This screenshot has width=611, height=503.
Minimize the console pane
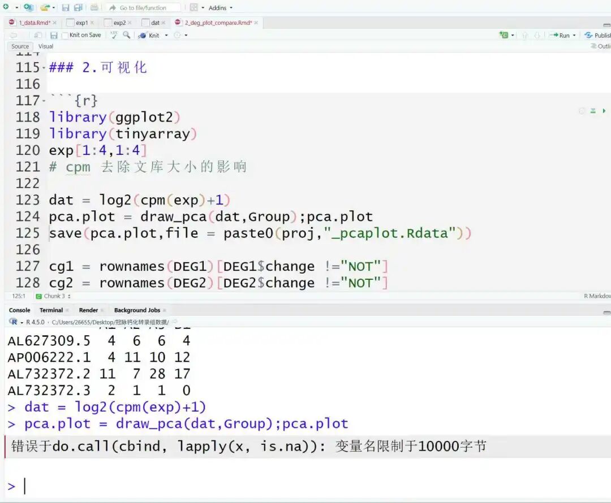pyautogui.click(x=606, y=313)
